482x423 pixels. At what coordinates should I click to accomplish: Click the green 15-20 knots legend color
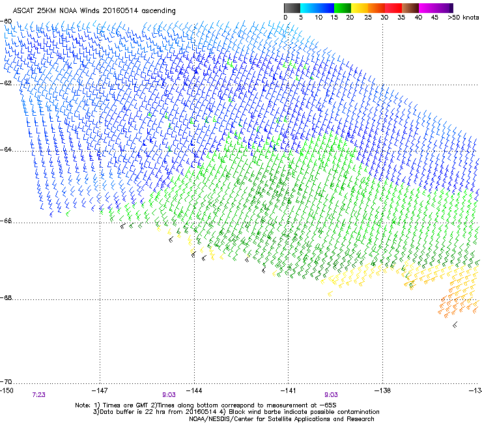343,8
